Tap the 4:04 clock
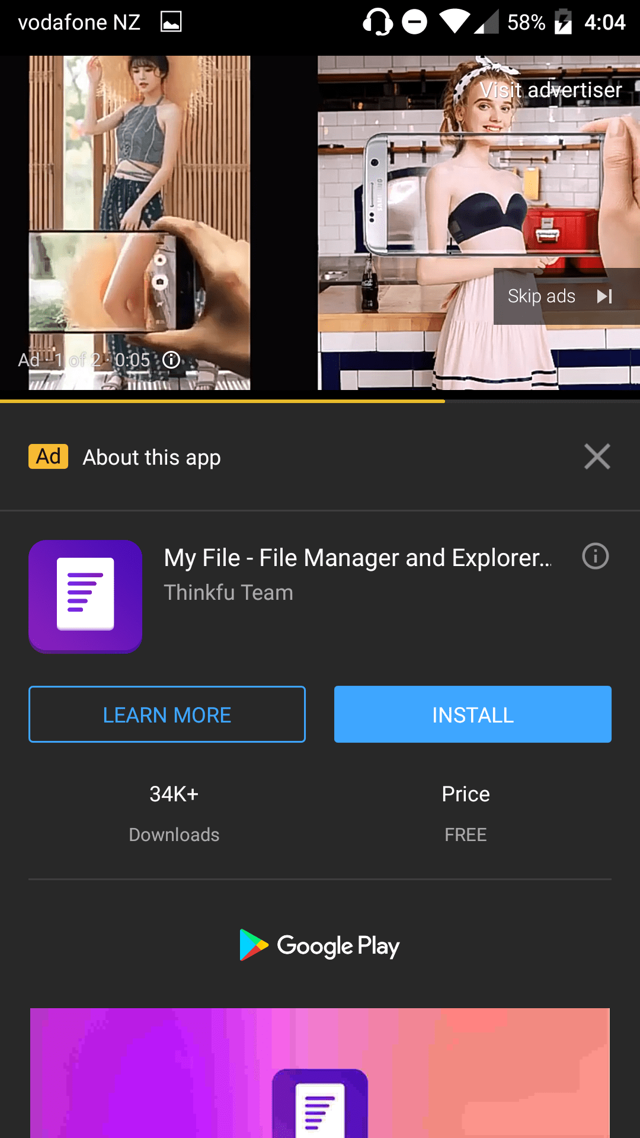640x1138 pixels. coord(605,23)
